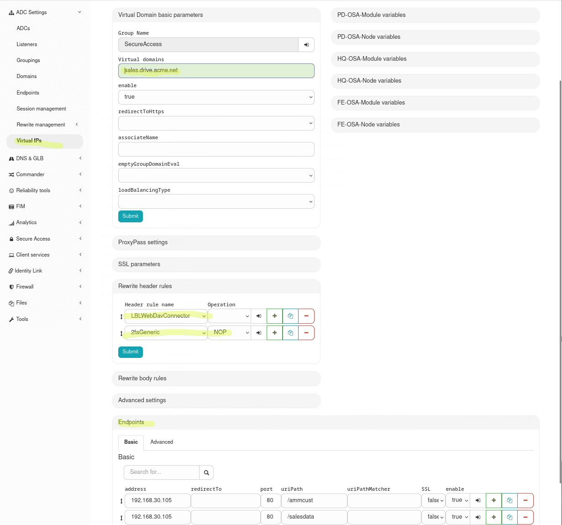Delete the 2faGeneric header rule row
The width and height of the screenshot is (562, 525).
306,333
